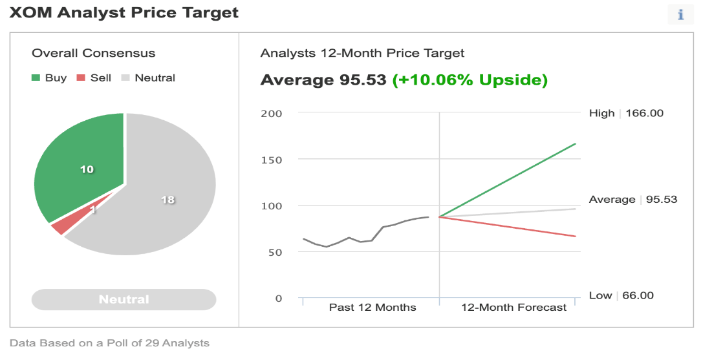
Task: Click the past 12 months price line
Action: (366, 231)
